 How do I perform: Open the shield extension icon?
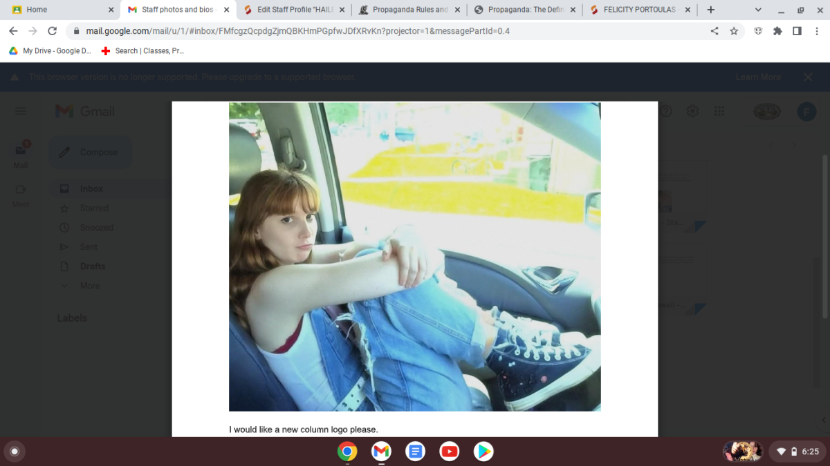pos(758,31)
